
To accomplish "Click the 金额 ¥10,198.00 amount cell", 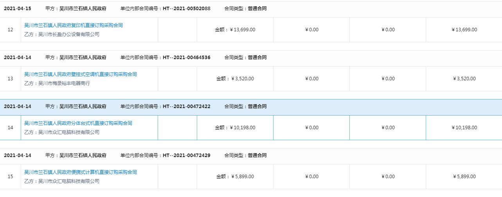I will coord(235,128).
